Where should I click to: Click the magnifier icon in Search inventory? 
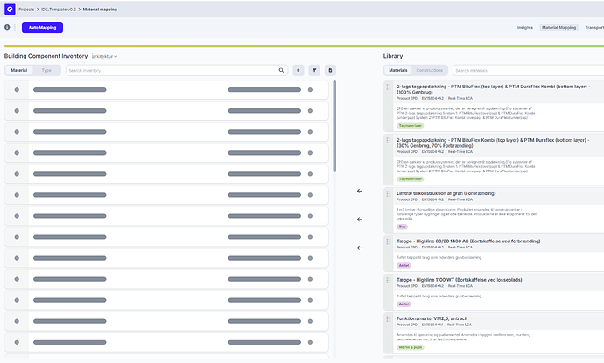[281, 70]
